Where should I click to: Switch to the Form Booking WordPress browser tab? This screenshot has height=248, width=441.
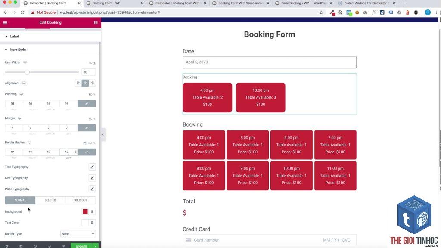click(x=303, y=3)
